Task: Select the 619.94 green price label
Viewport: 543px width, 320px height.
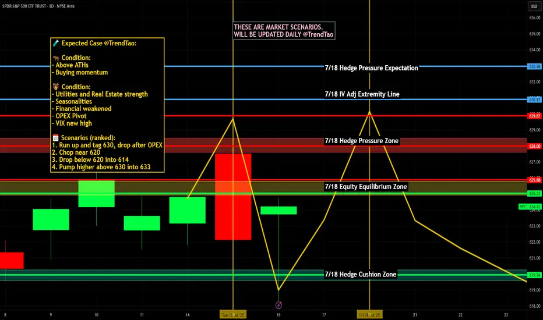Action: pyautogui.click(x=534, y=275)
